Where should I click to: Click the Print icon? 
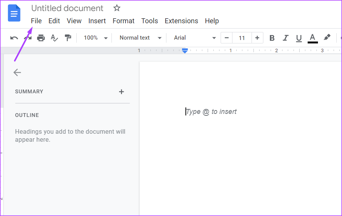(x=41, y=38)
